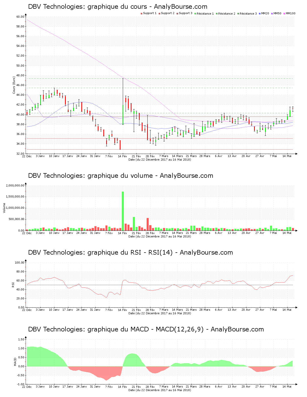The width and height of the screenshot is (307, 397).
Task: Click the date range caption under the MACD chart
Action: pyautogui.click(x=160, y=390)
